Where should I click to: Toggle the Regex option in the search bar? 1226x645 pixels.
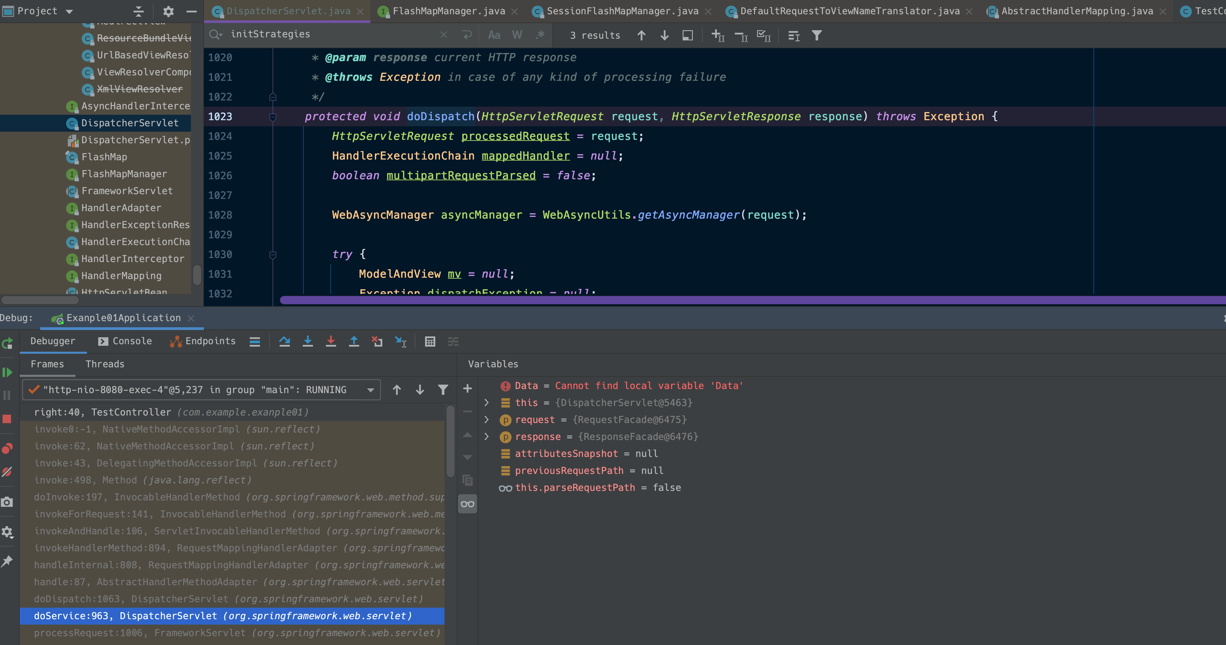point(540,35)
